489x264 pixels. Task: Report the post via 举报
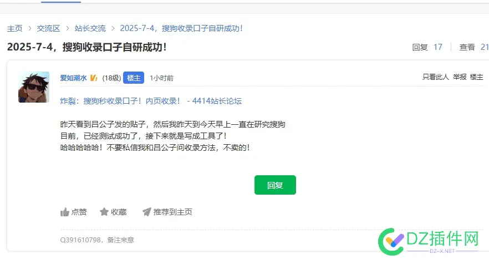460,77
